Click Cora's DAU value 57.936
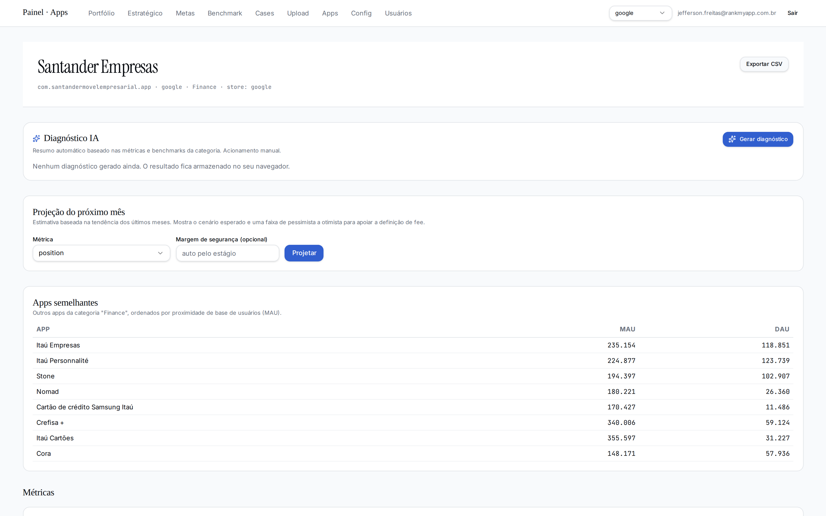Image resolution: width=826 pixels, height=516 pixels. pos(778,454)
